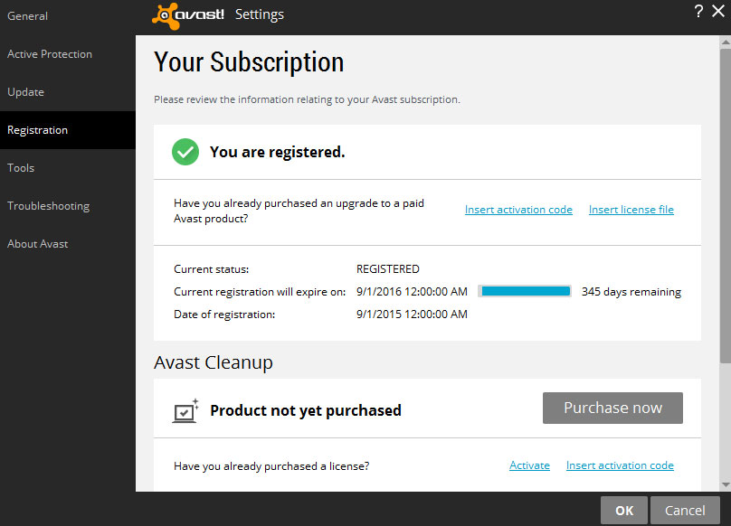
Task: Close the Settings window with X
Action: [718, 11]
